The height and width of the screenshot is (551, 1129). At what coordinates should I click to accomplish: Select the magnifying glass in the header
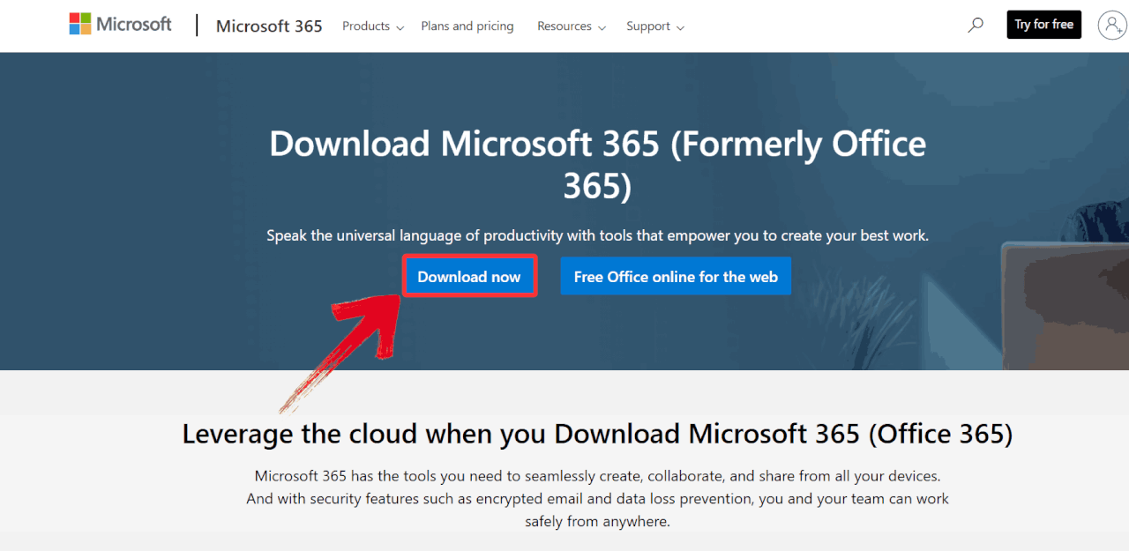pos(975,25)
